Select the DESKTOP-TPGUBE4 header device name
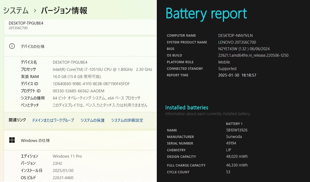Image resolution: width=310 pixels, height=182 pixels. click(26, 23)
